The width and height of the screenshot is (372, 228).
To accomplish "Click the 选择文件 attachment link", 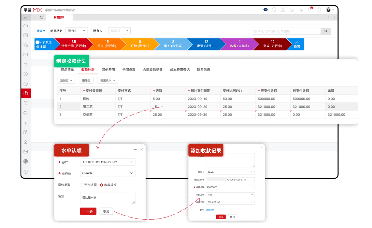I will click(210, 210).
